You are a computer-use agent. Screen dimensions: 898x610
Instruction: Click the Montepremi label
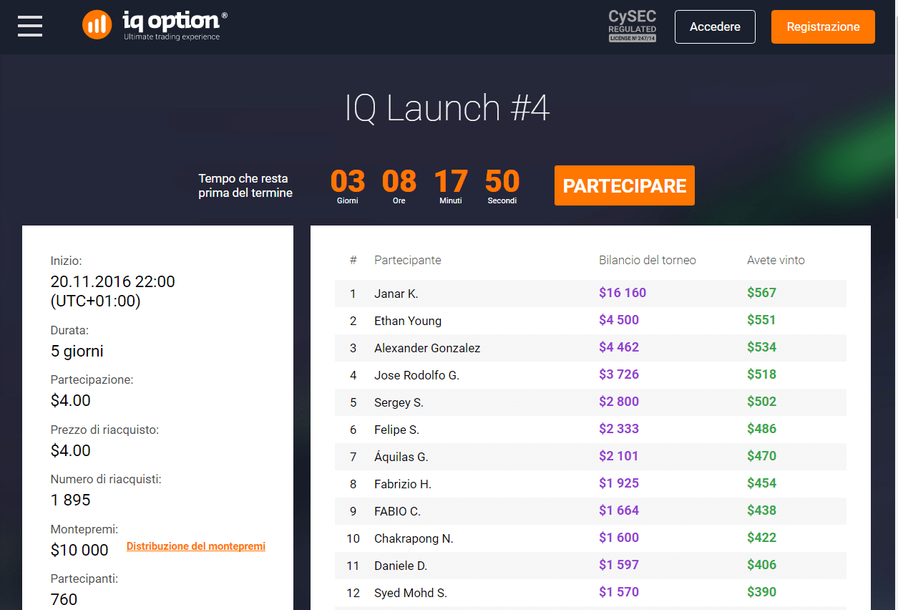tap(84, 529)
